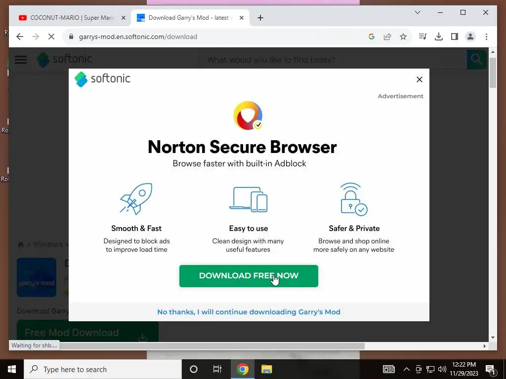The image size is (506, 379).
Task: Click the Advertisement label
Action: (400, 96)
